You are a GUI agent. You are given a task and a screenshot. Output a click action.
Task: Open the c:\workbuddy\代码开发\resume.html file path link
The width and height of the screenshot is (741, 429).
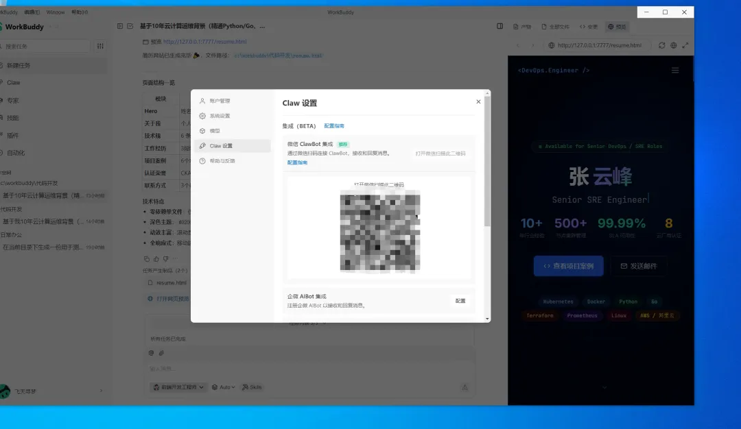coord(278,56)
